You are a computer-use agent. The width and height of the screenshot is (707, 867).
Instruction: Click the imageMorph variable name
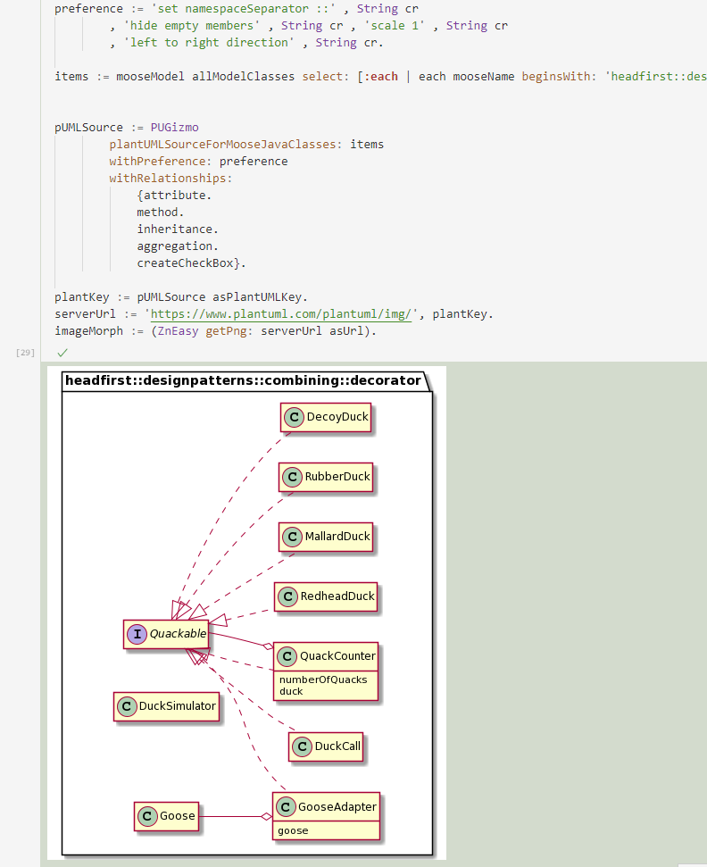(x=88, y=330)
